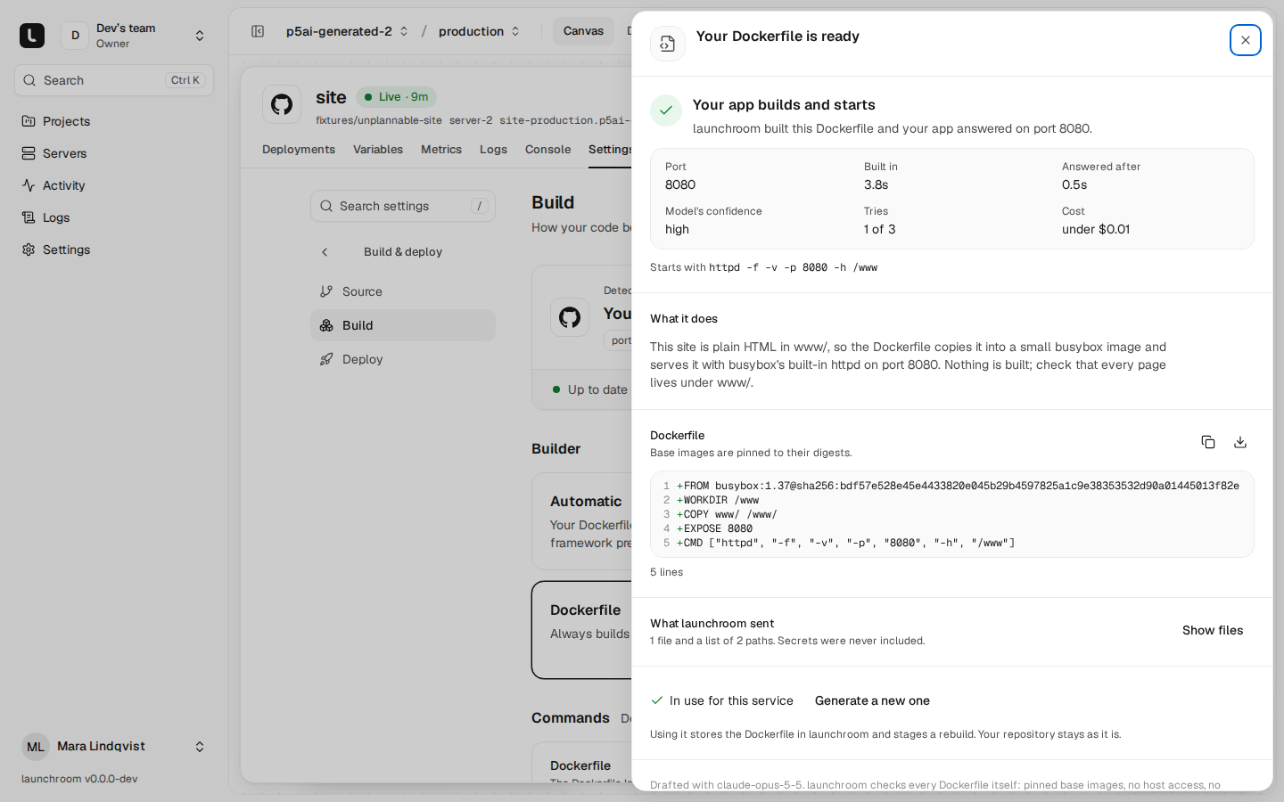Click the Search settings field
The image size is (1284, 802).
pos(403,206)
